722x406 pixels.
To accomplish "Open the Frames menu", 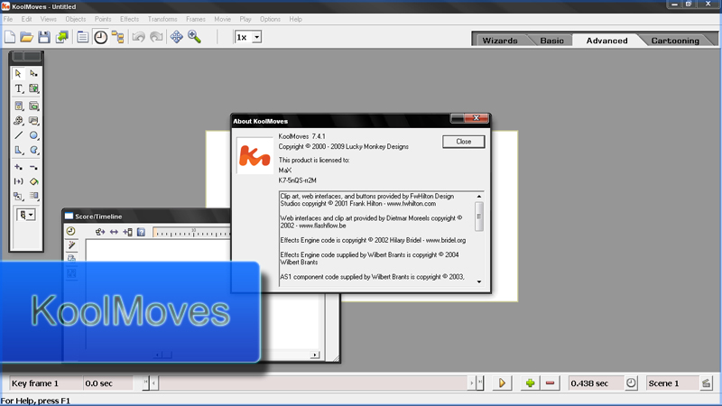I will pyautogui.click(x=196, y=19).
